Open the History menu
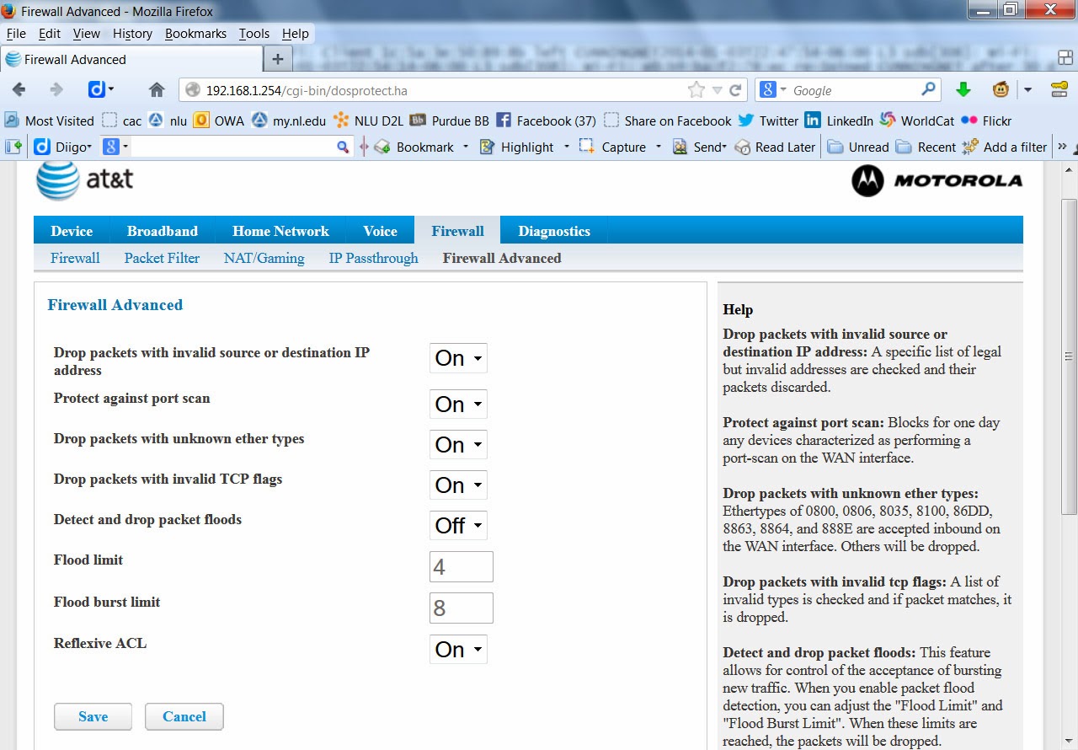This screenshot has width=1078, height=750. (132, 34)
